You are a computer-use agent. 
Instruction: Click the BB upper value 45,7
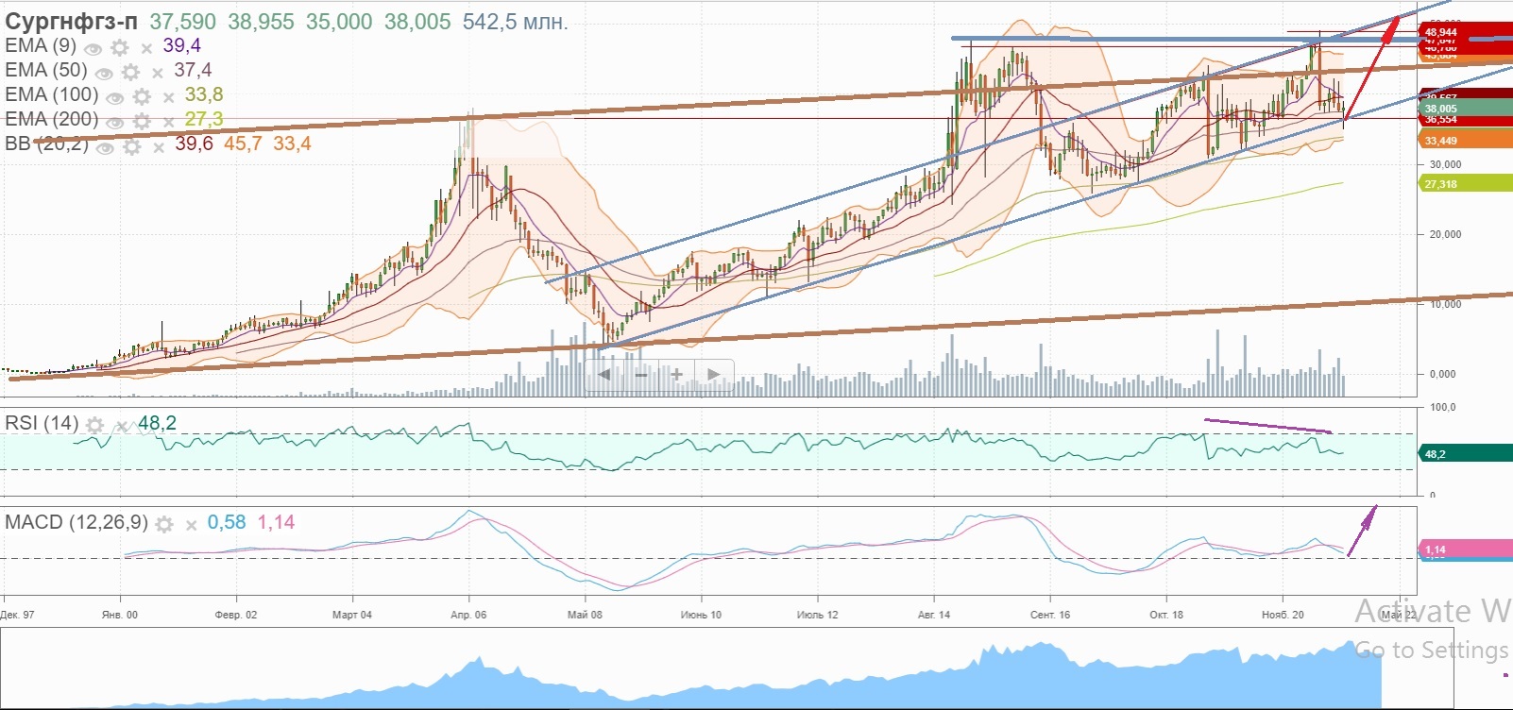243,144
